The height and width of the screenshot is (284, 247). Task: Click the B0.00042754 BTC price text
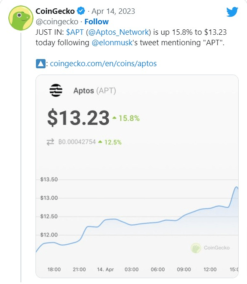pyautogui.click(x=77, y=142)
